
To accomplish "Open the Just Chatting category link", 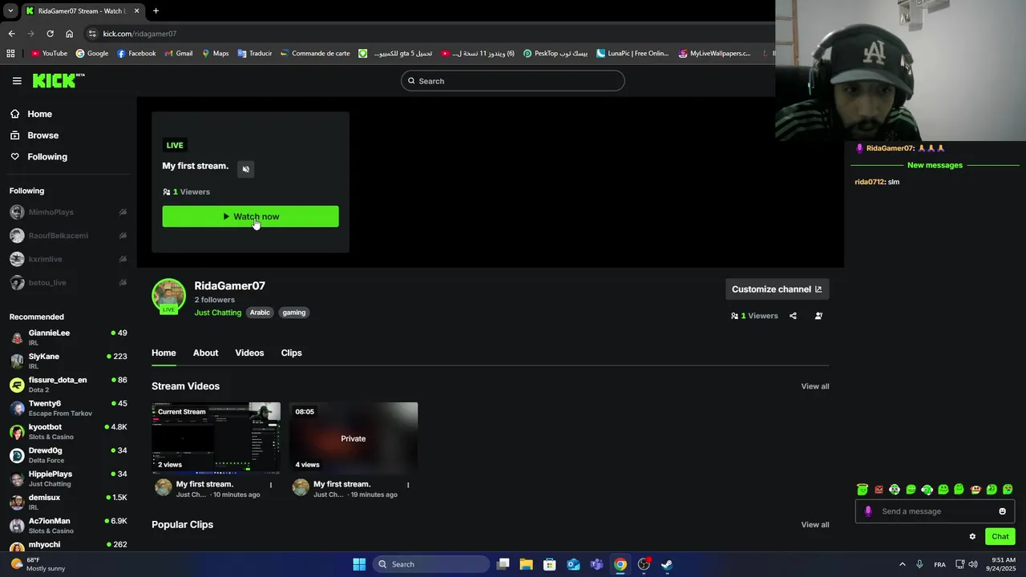I will pyautogui.click(x=217, y=313).
